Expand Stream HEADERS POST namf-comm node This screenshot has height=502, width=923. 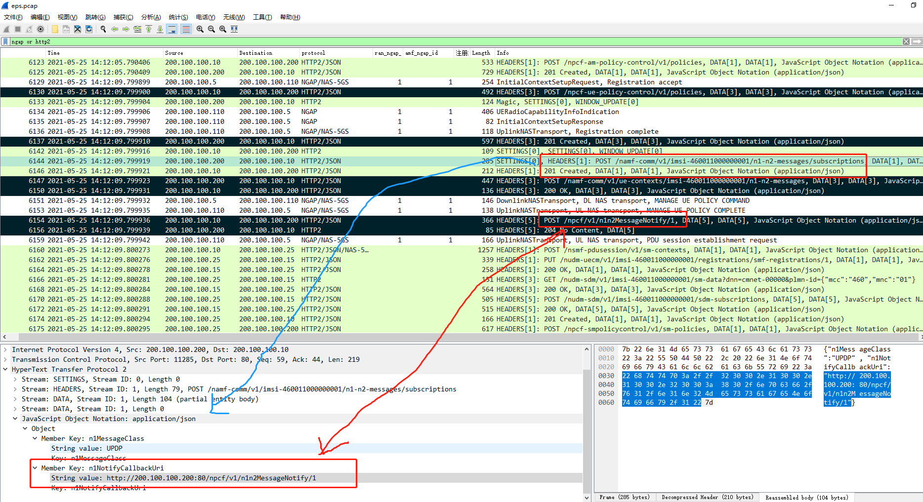[15, 389]
